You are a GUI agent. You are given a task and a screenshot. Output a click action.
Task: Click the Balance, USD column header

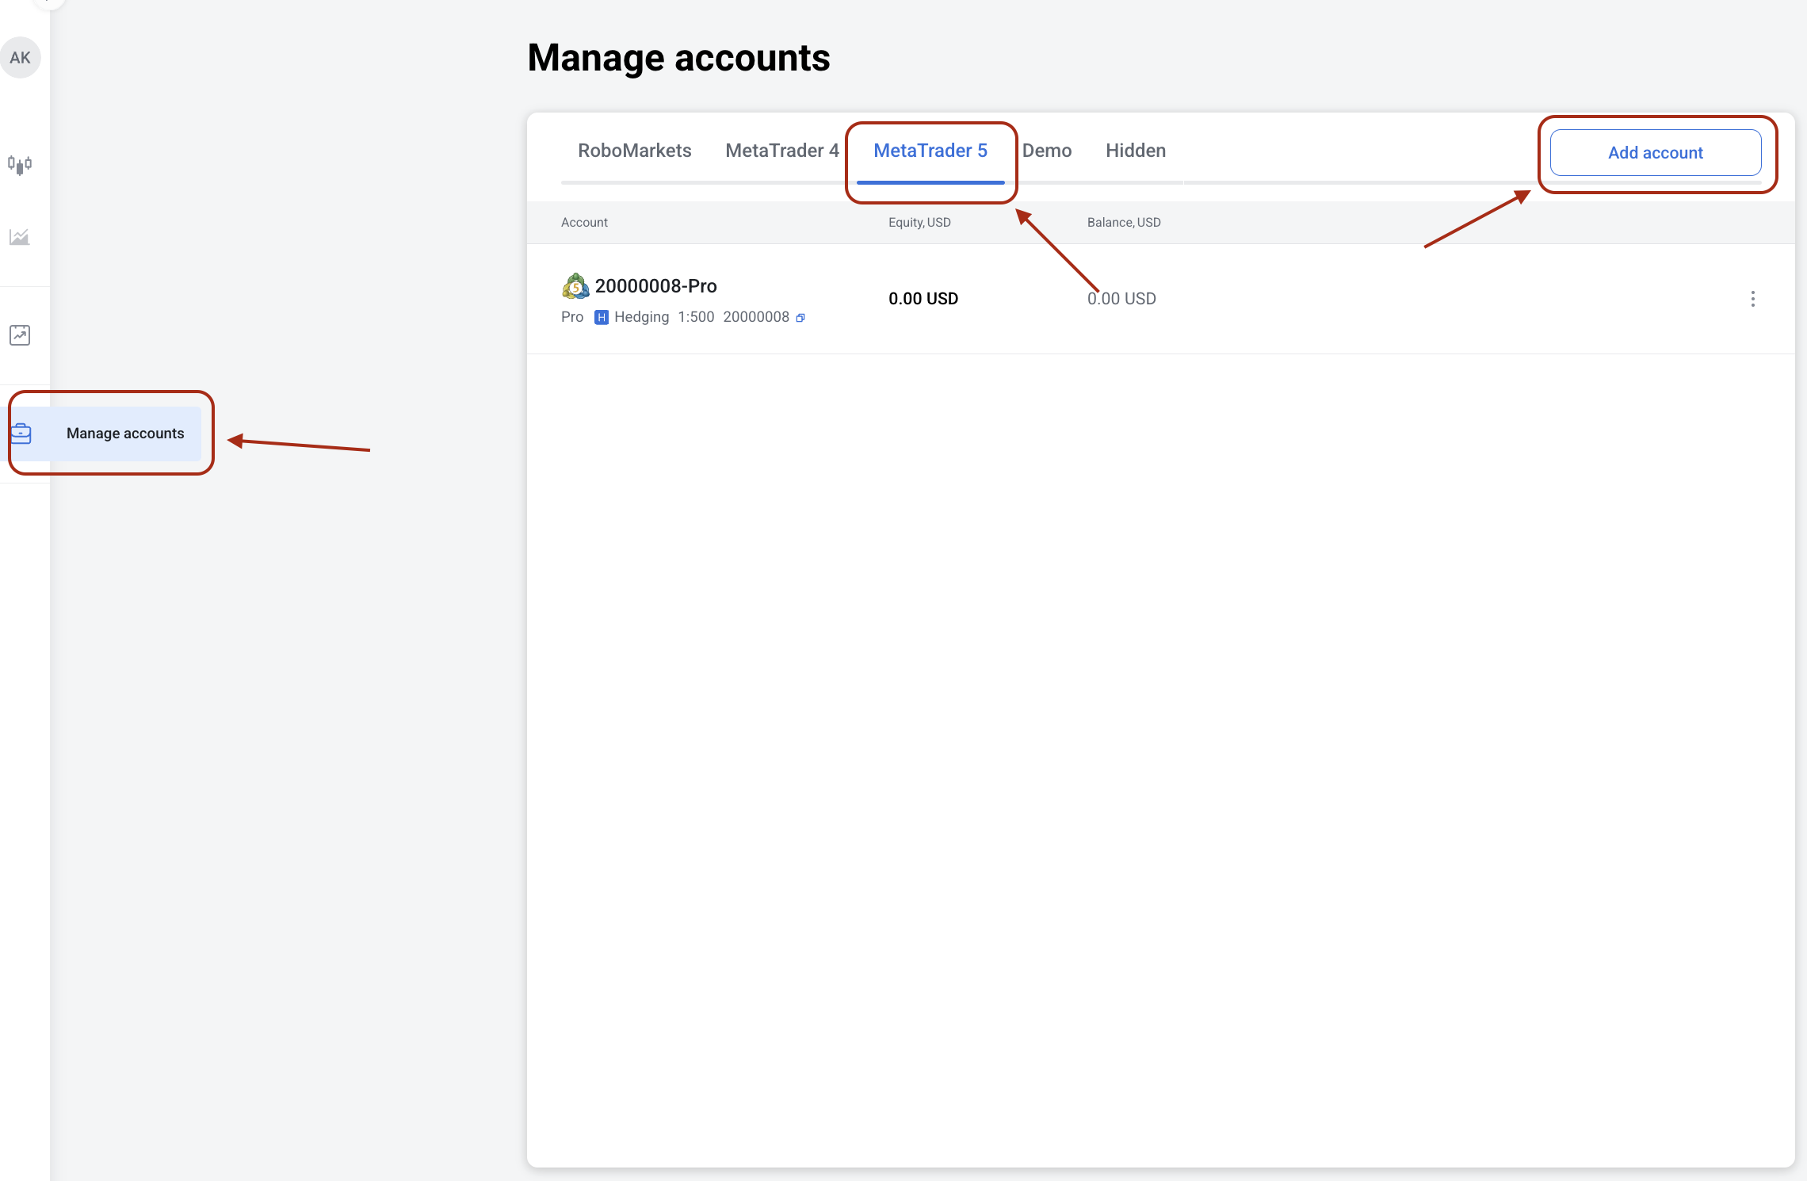(x=1124, y=223)
